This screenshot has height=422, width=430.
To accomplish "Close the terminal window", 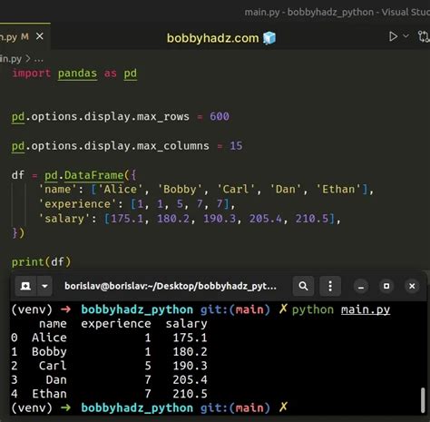I will pyautogui.click(x=412, y=286).
